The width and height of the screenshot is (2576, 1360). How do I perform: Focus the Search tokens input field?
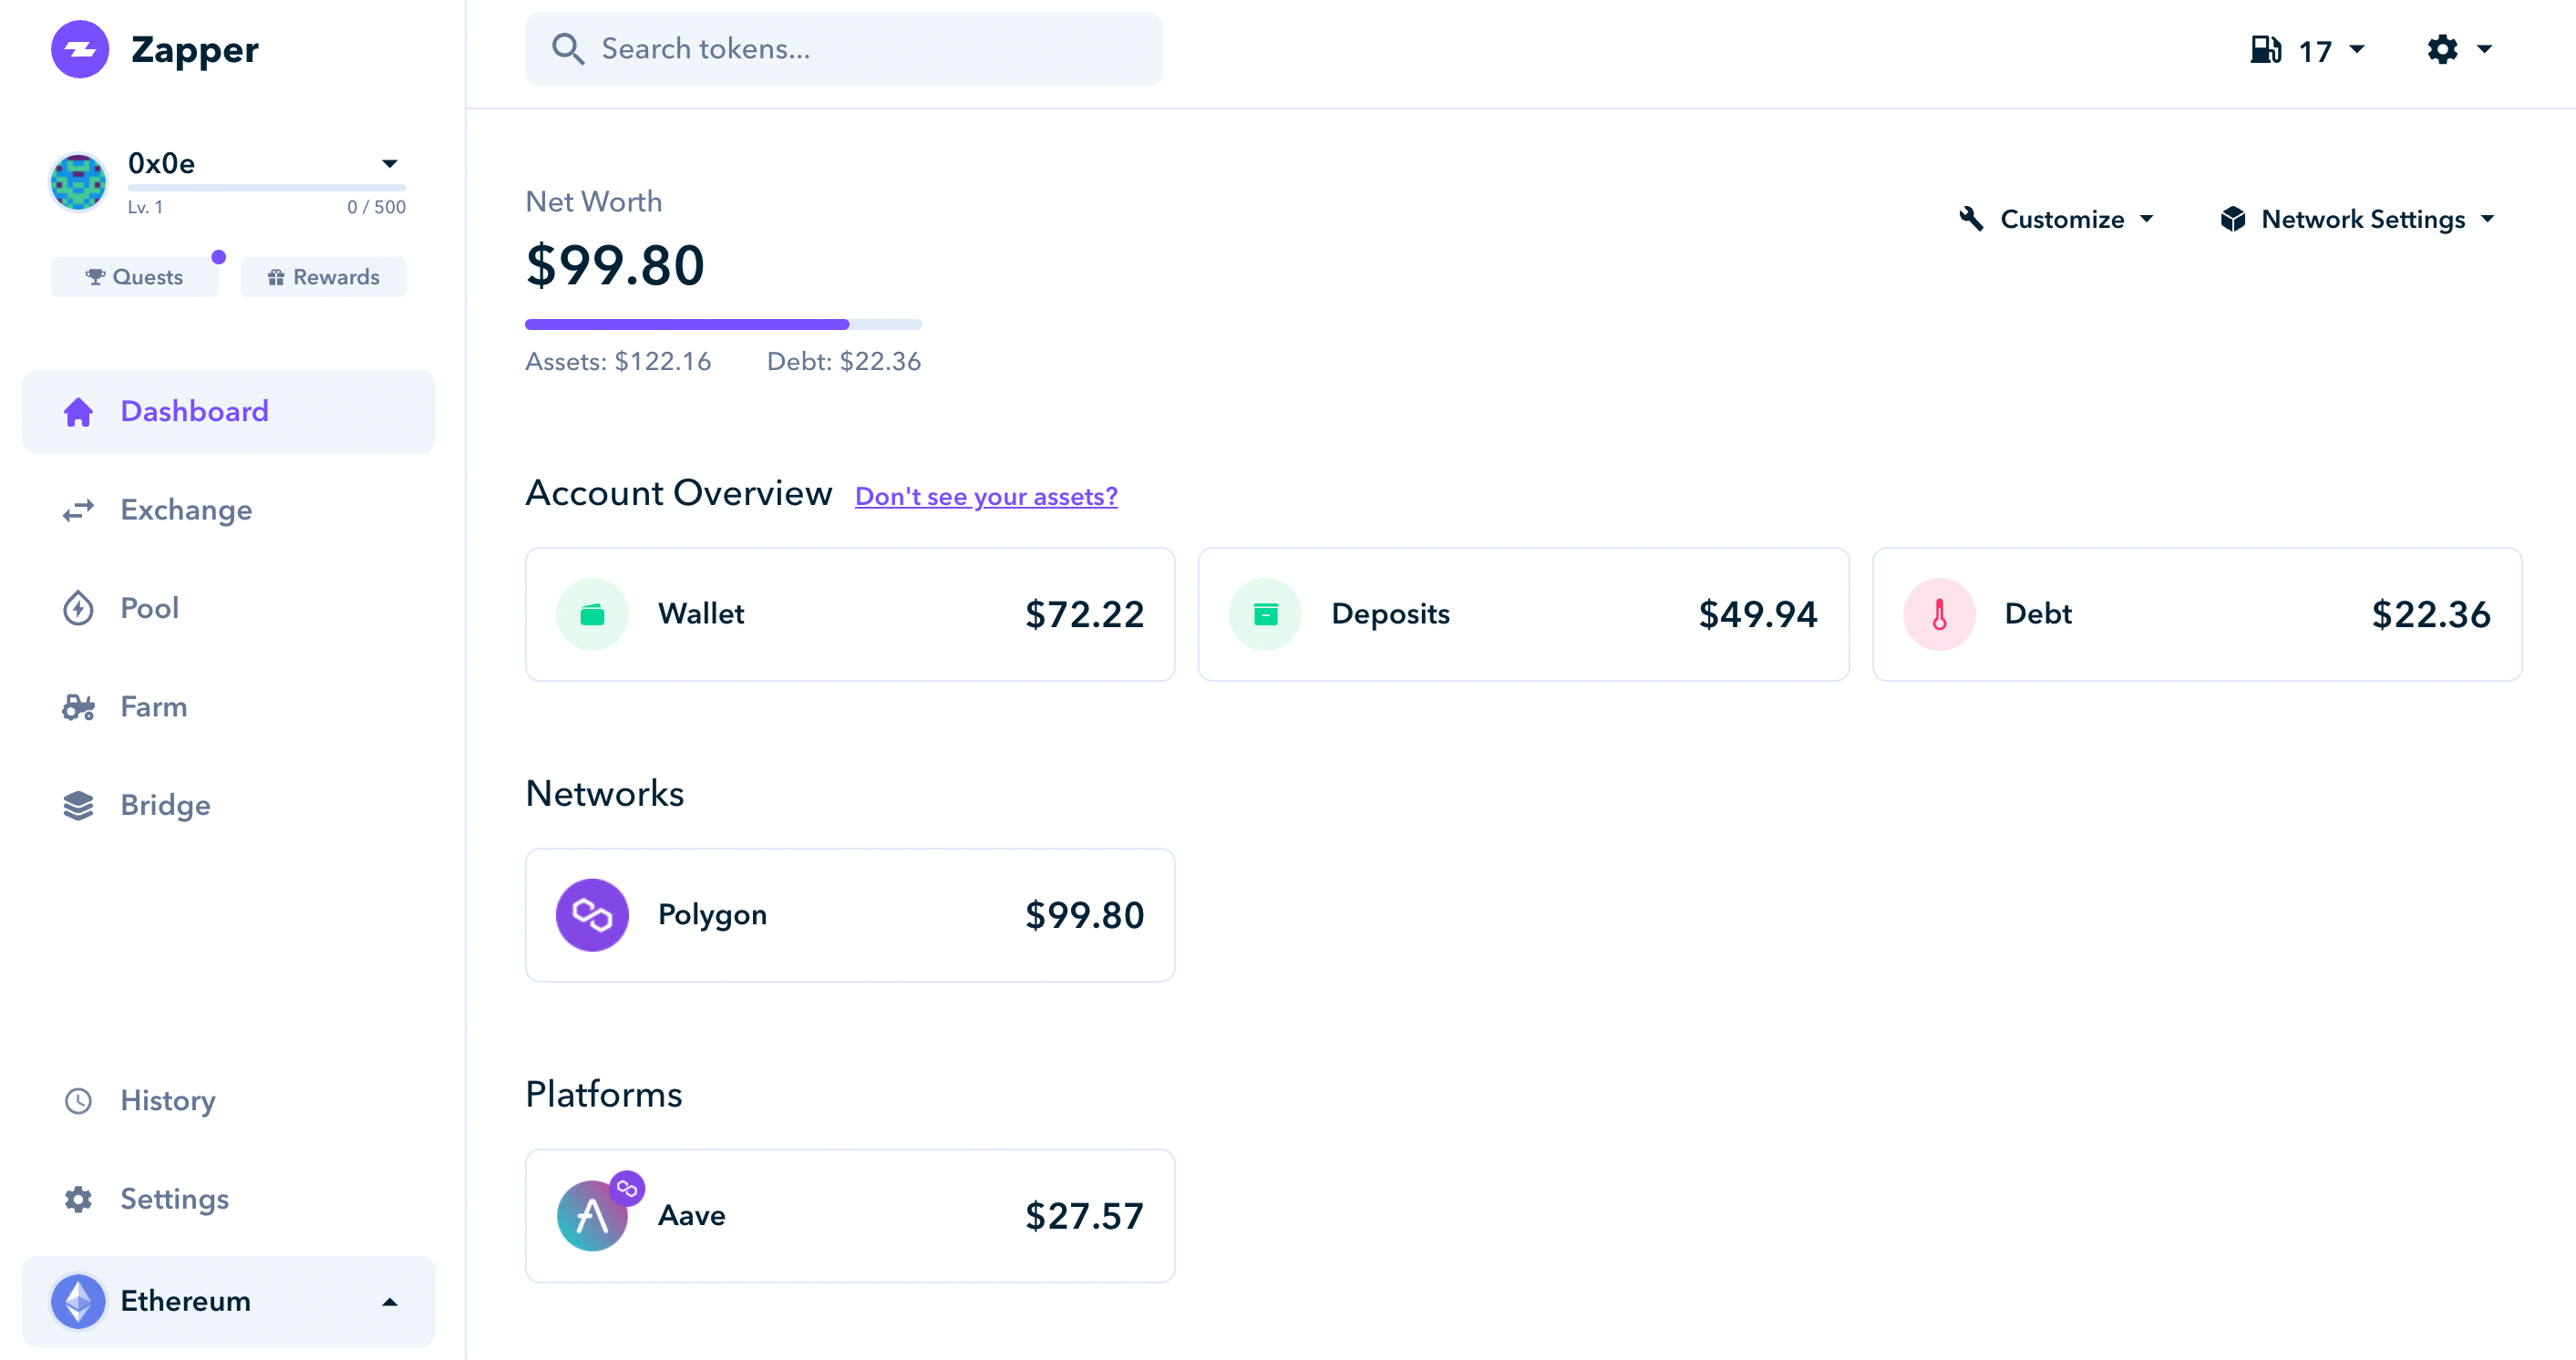tap(844, 49)
